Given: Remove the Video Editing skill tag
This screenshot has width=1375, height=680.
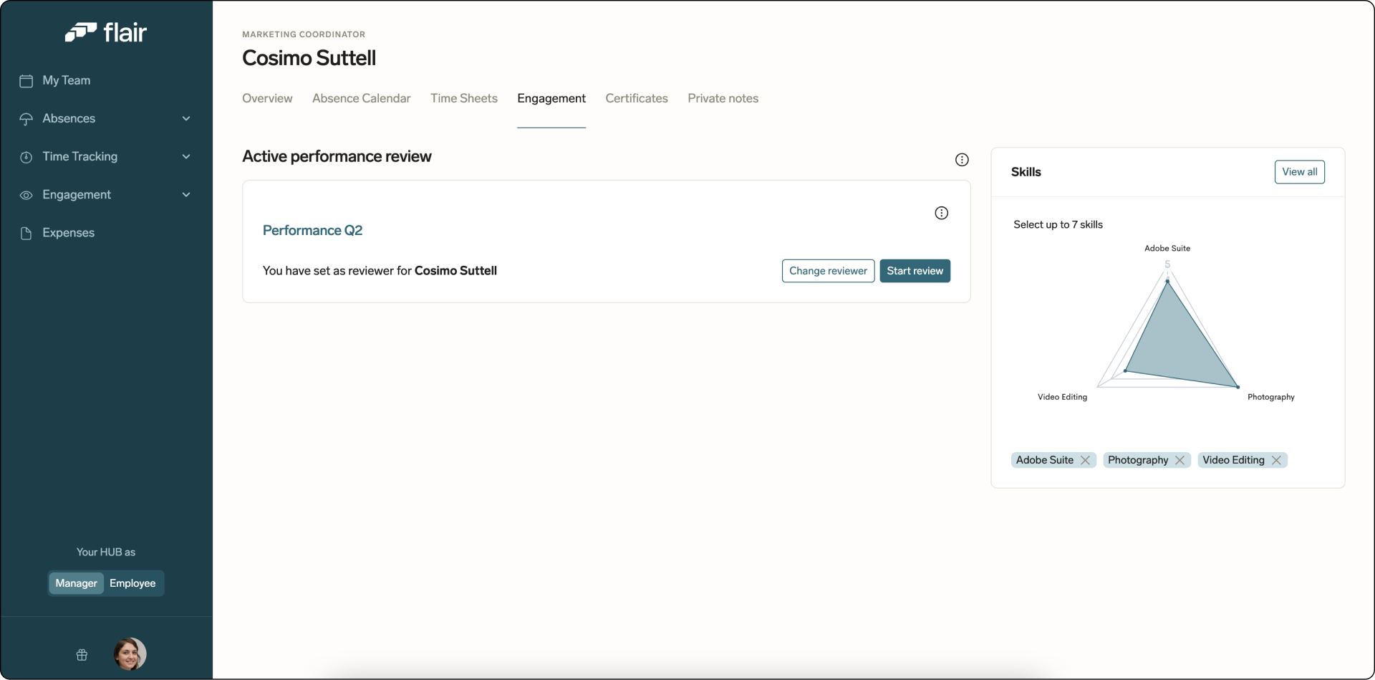Looking at the screenshot, I should click(x=1277, y=460).
